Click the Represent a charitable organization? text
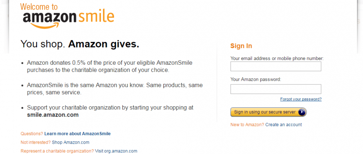The width and height of the screenshot is (363, 154). [x=57, y=151]
